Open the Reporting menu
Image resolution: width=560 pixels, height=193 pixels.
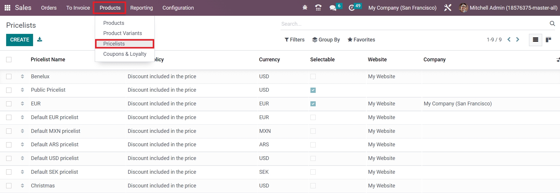141,8
